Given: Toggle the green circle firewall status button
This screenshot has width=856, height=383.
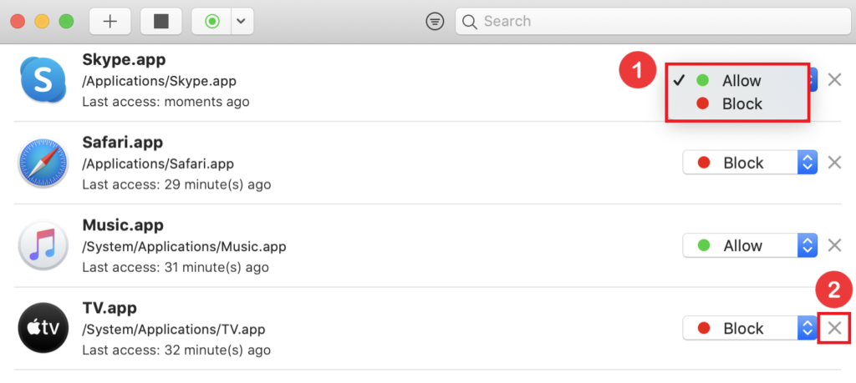Looking at the screenshot, I should click(x=211, y=22).
